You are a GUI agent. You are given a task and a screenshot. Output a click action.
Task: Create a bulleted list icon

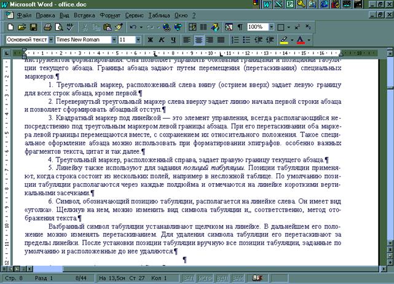point(246,40)
